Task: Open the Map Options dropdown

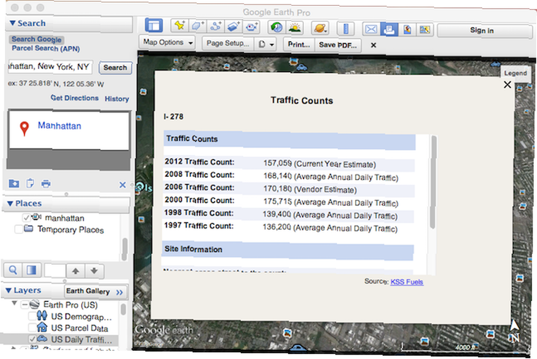Action: (x=167, y=42)
